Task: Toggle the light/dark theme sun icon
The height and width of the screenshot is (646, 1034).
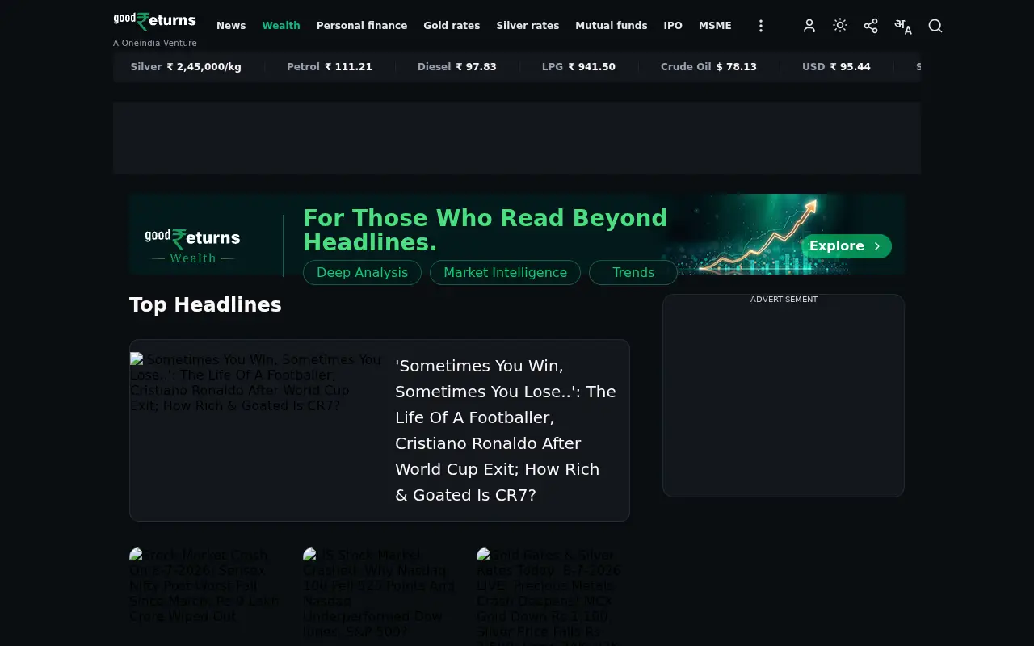Action: [840, 26]
